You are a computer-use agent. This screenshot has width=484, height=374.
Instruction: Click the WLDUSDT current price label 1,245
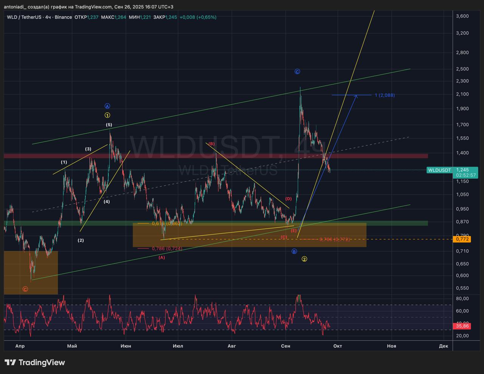coord(462,170)
